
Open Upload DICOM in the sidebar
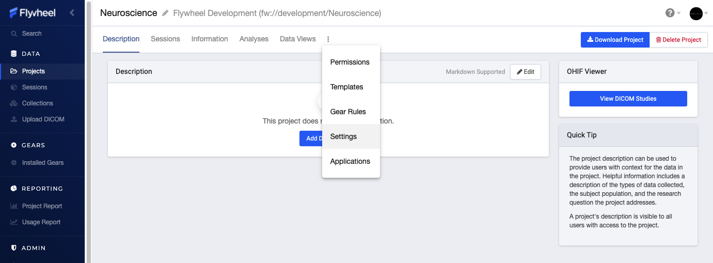click(x=42, y=119)
